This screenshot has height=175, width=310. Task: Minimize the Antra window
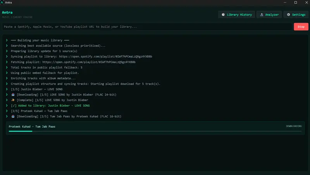coord(282,3)
